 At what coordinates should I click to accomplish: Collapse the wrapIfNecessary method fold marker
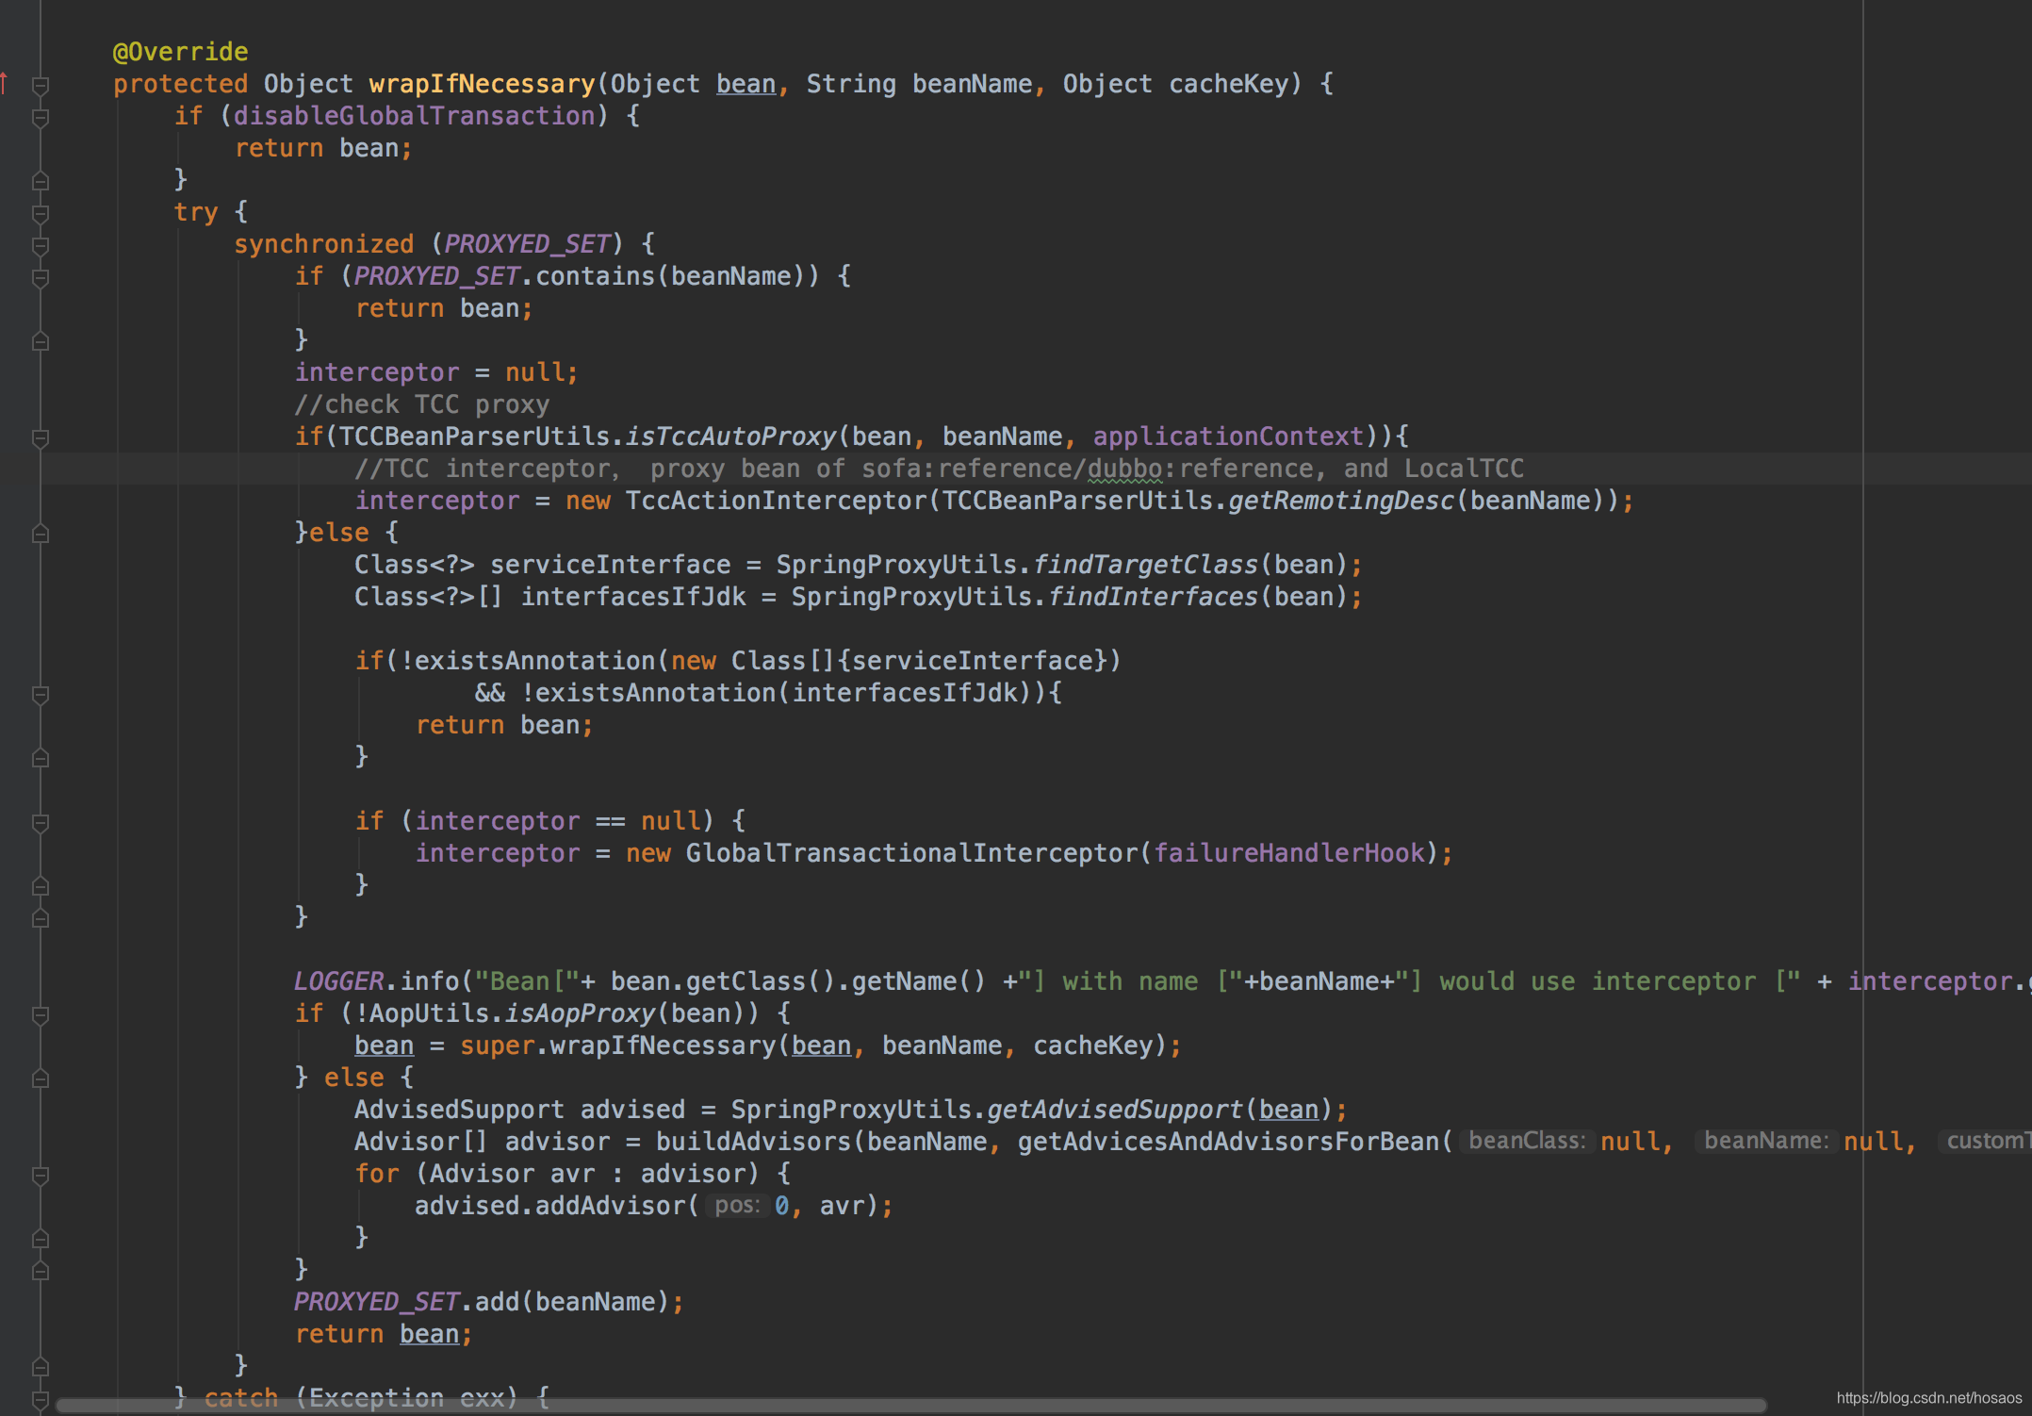41,85
